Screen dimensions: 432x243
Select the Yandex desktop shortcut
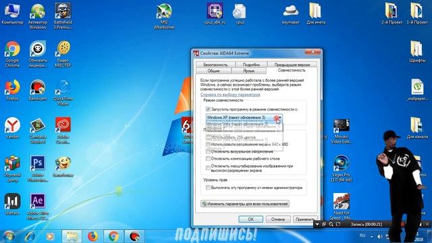coord(12,128)
